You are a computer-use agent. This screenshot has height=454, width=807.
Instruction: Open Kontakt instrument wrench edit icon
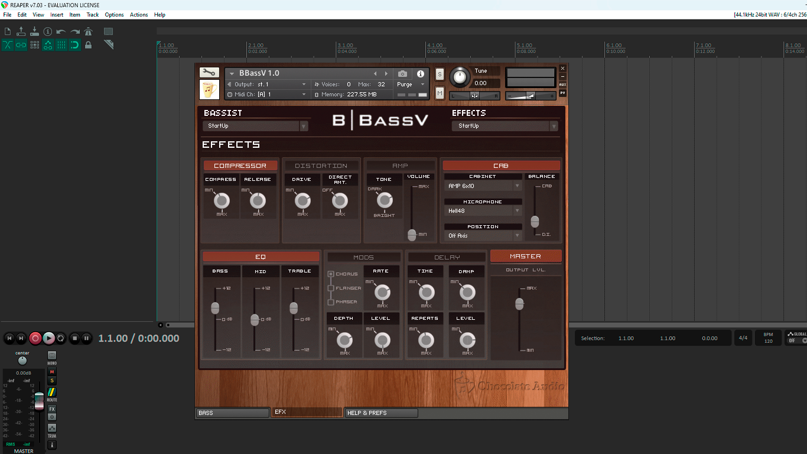(x=209, y=72)
